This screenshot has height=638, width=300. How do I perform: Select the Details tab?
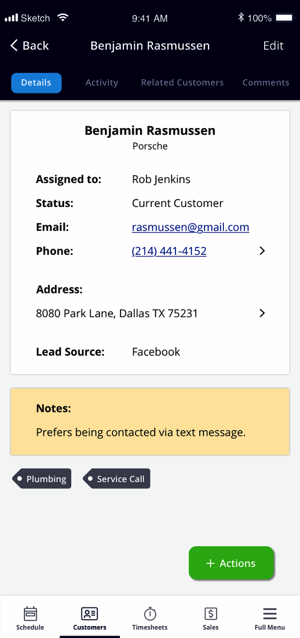pos(36,83)
